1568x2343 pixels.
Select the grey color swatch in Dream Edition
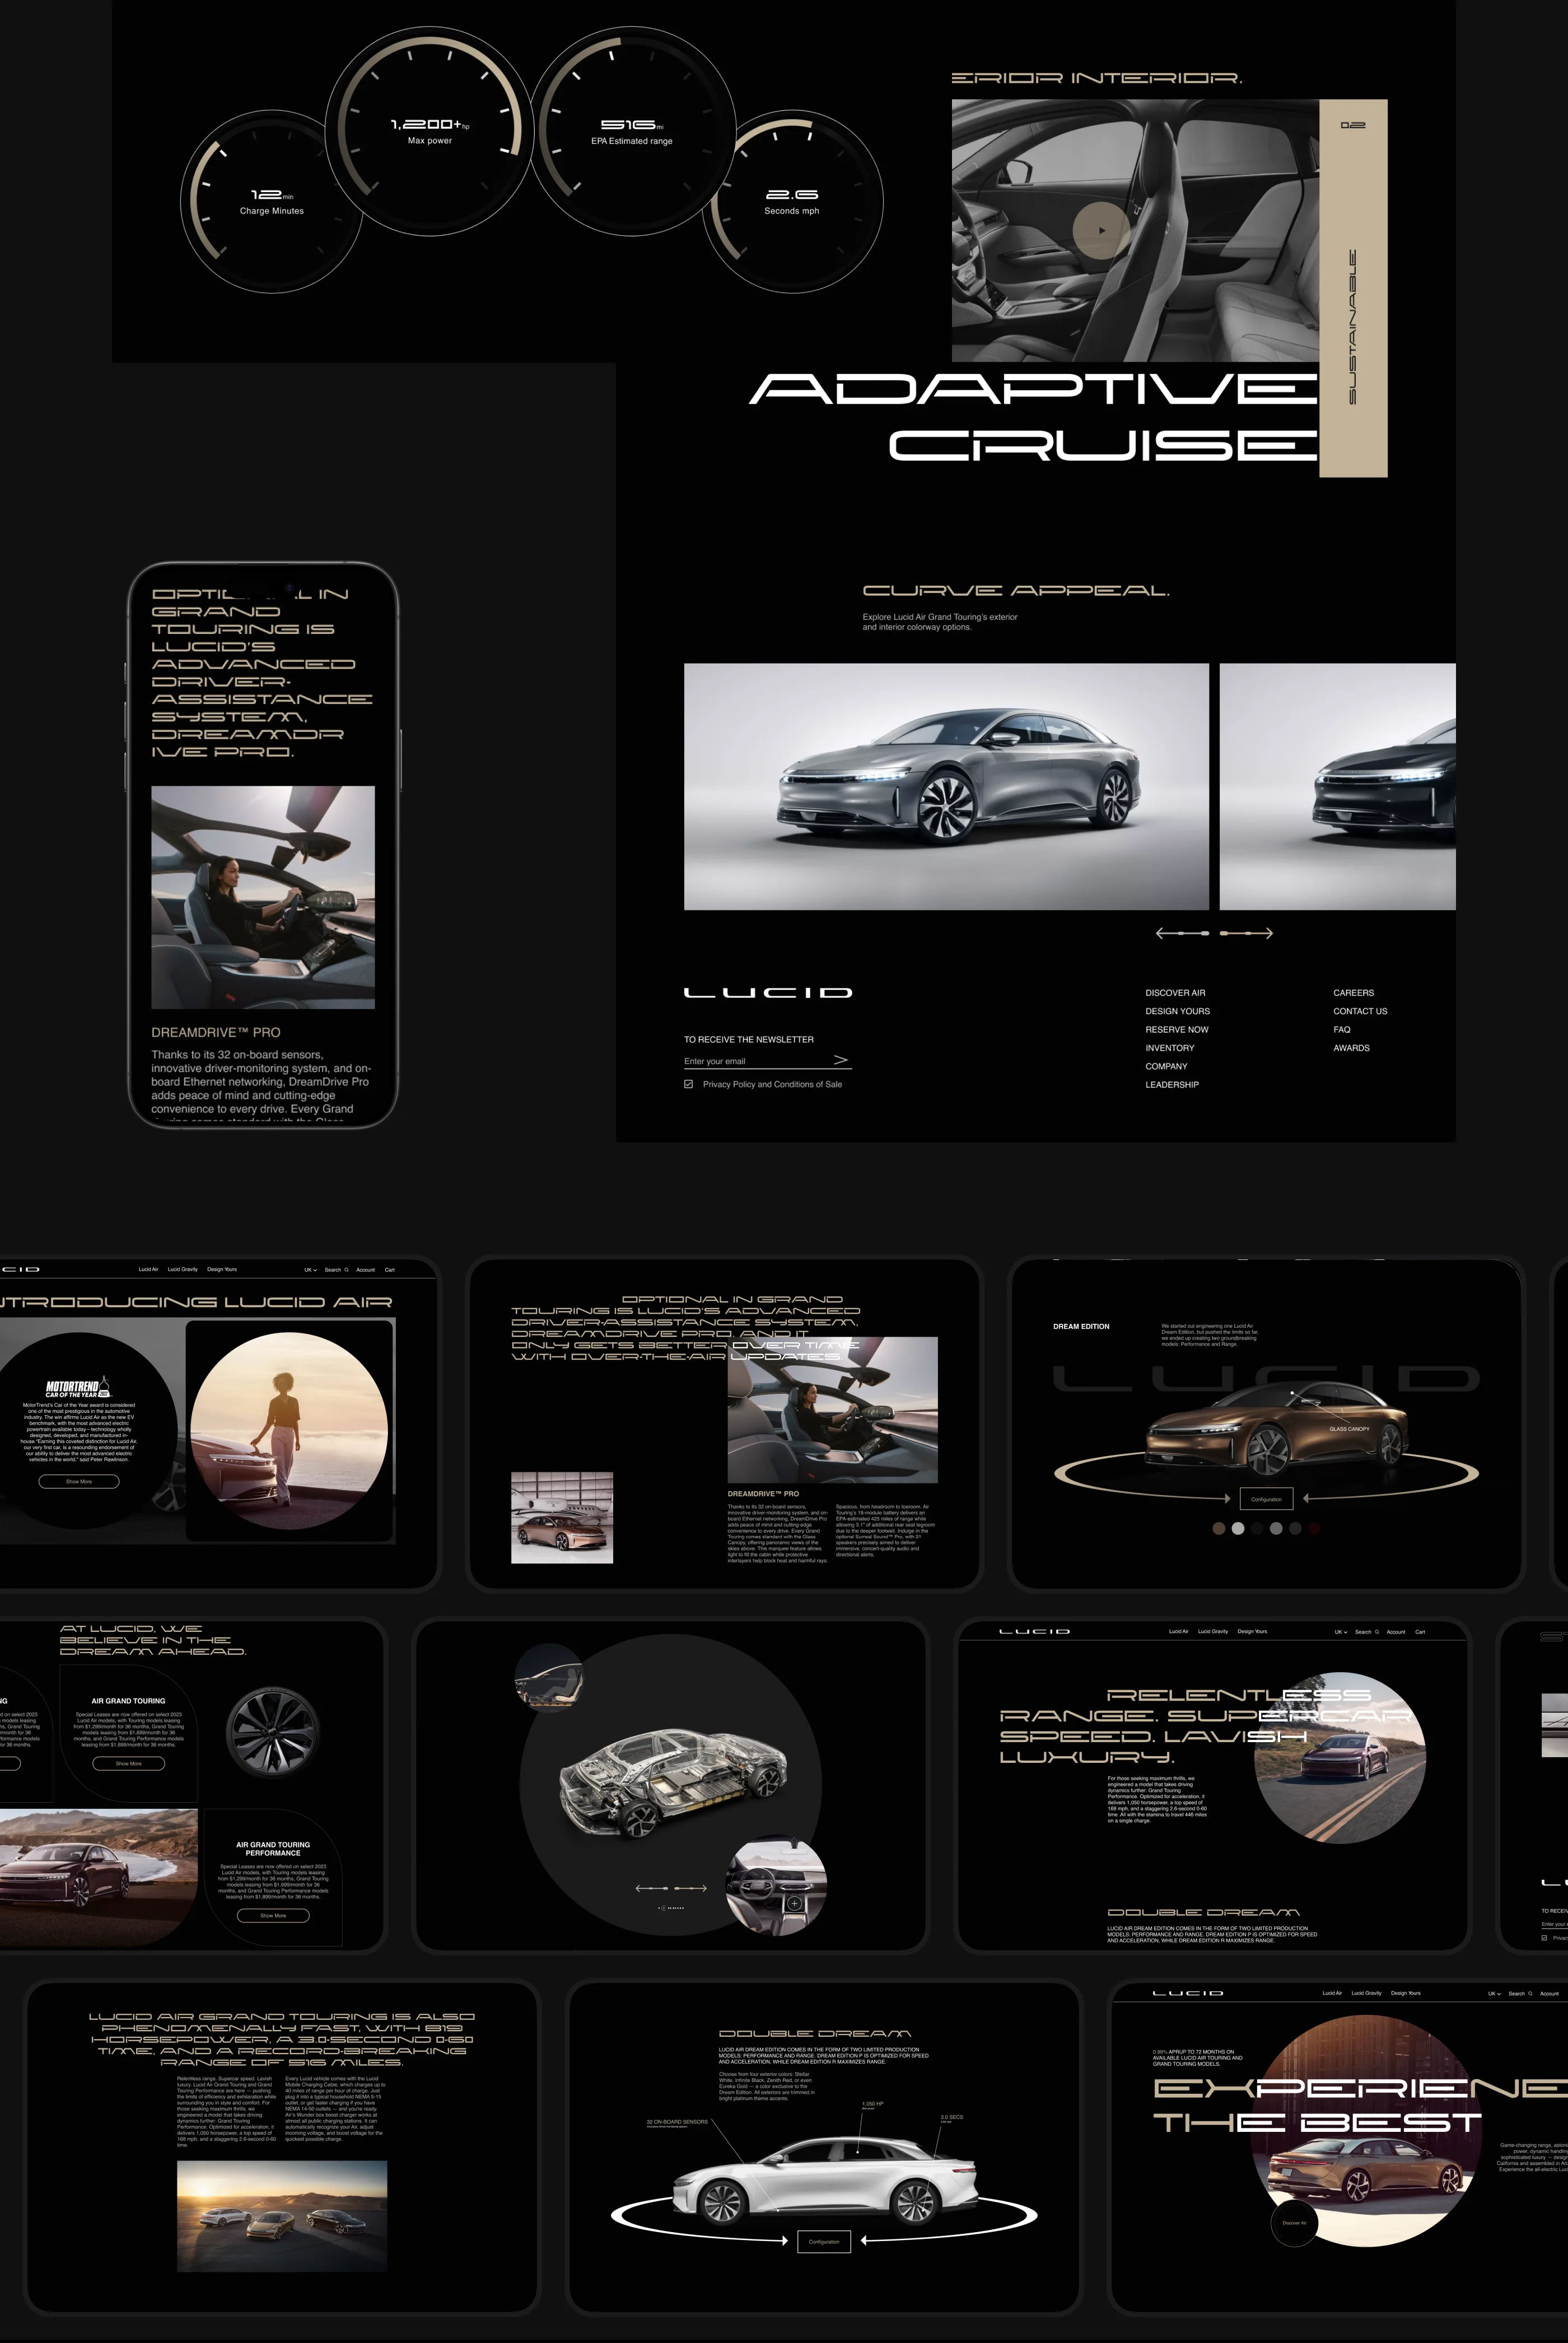pos(1276,1528)
